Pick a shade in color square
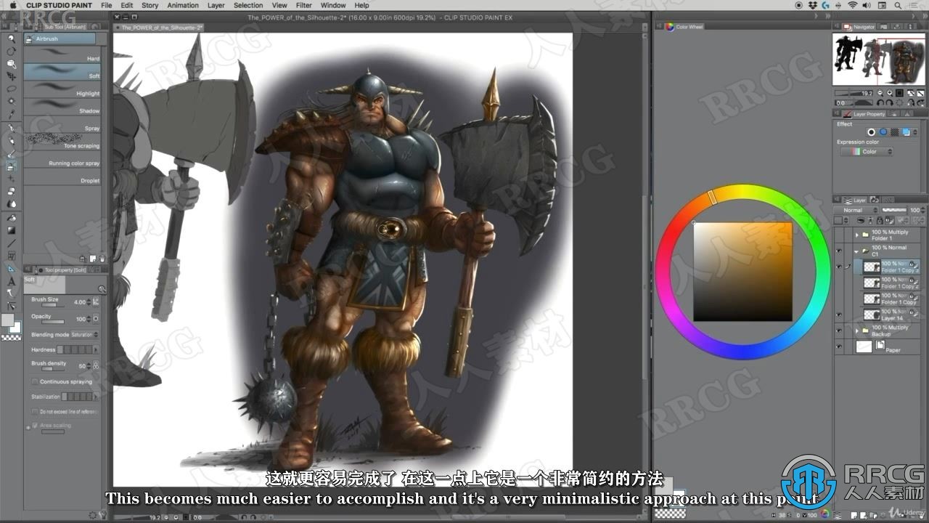This screenshot has height=523, width=929. point(742,272)
